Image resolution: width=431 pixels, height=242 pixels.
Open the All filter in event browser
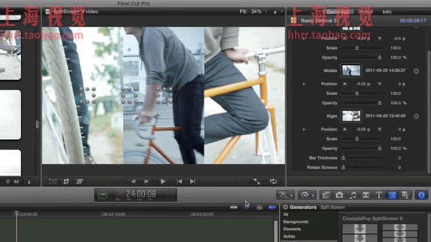point(16,182)
